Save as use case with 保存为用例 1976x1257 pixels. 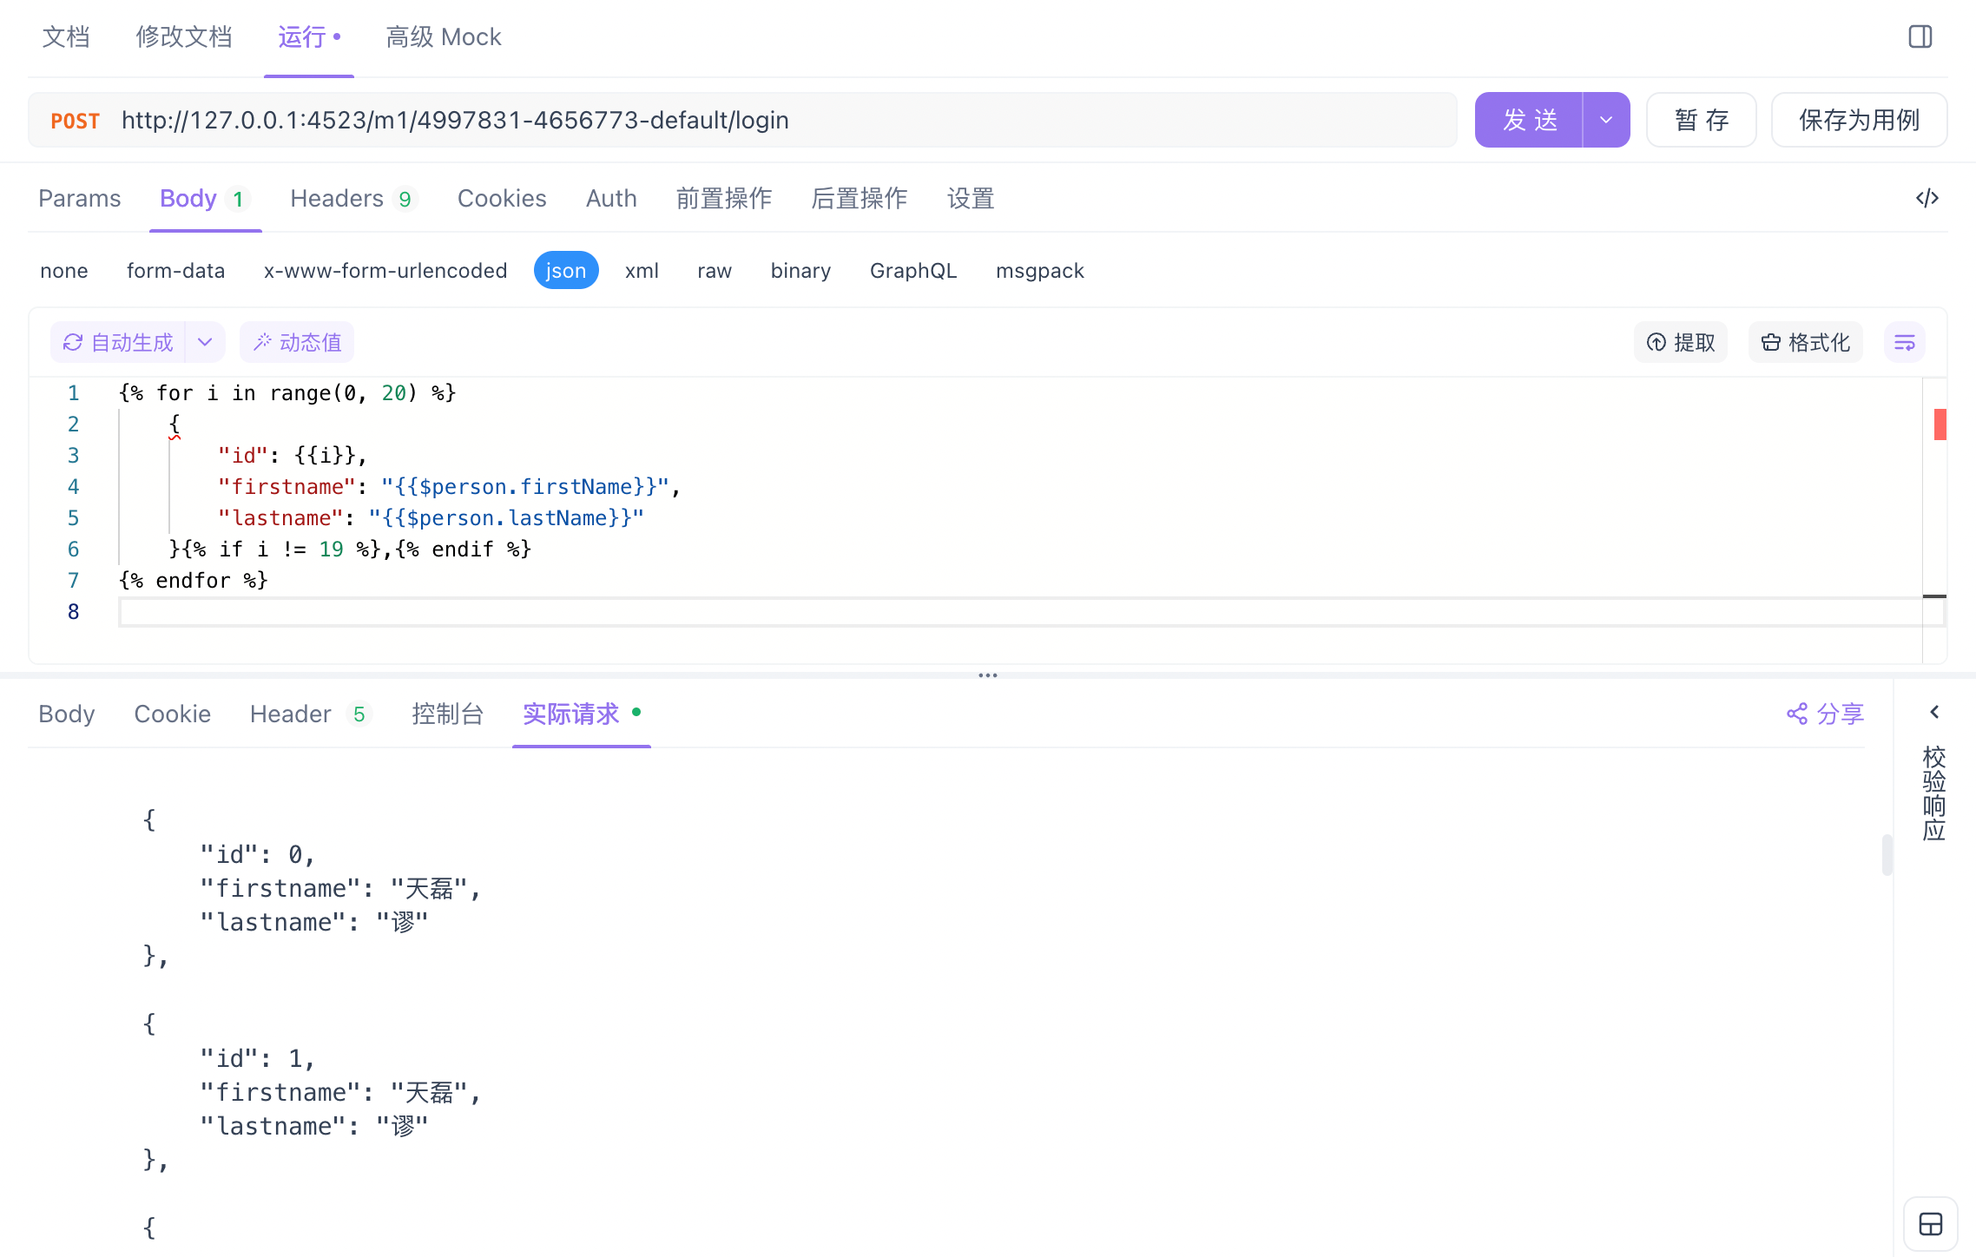coord(1859,119)
